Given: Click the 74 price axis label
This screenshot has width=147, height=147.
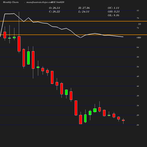Looking at the screenshot, I should pos(138,28).
